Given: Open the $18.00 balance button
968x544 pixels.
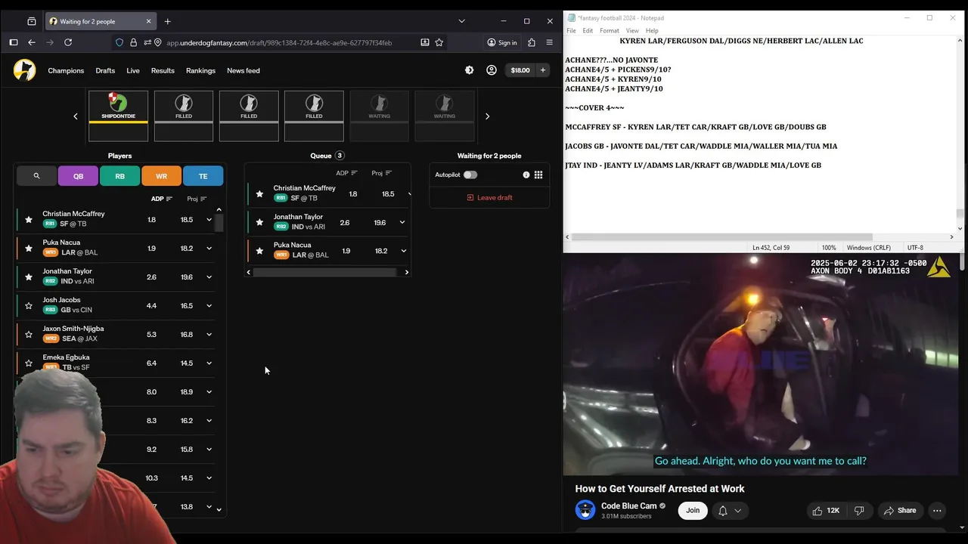Looking at the screenshot, I should 520,70.
